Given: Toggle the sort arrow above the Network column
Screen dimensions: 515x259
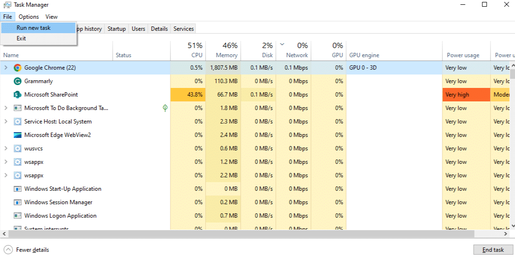Looking at the screenshot, I should tap(282, 44).
